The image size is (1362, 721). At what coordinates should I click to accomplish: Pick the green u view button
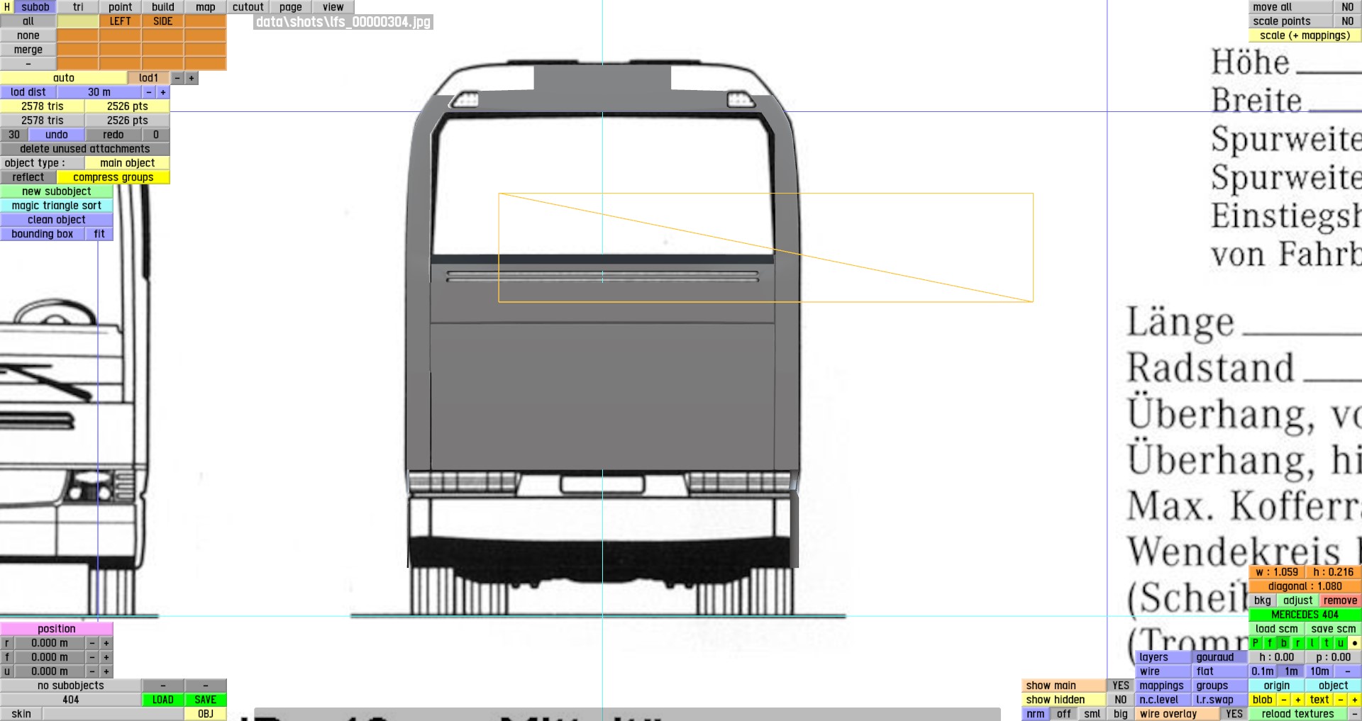point(1341,643)
